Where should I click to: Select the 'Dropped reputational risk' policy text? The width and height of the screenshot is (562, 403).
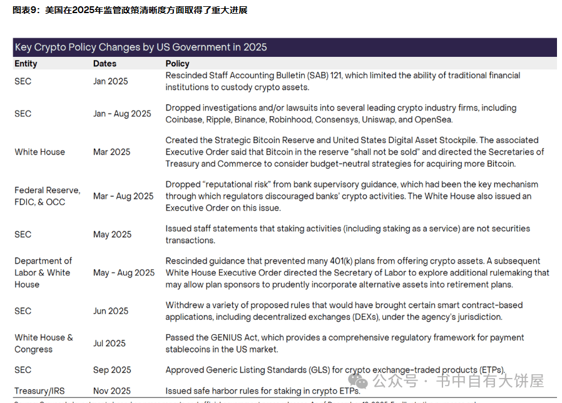[352, 196]
